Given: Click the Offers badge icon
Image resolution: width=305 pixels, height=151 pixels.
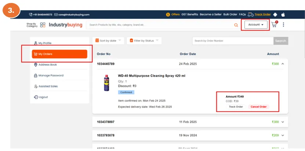Looking at the screenshot, I should [168, 14].
